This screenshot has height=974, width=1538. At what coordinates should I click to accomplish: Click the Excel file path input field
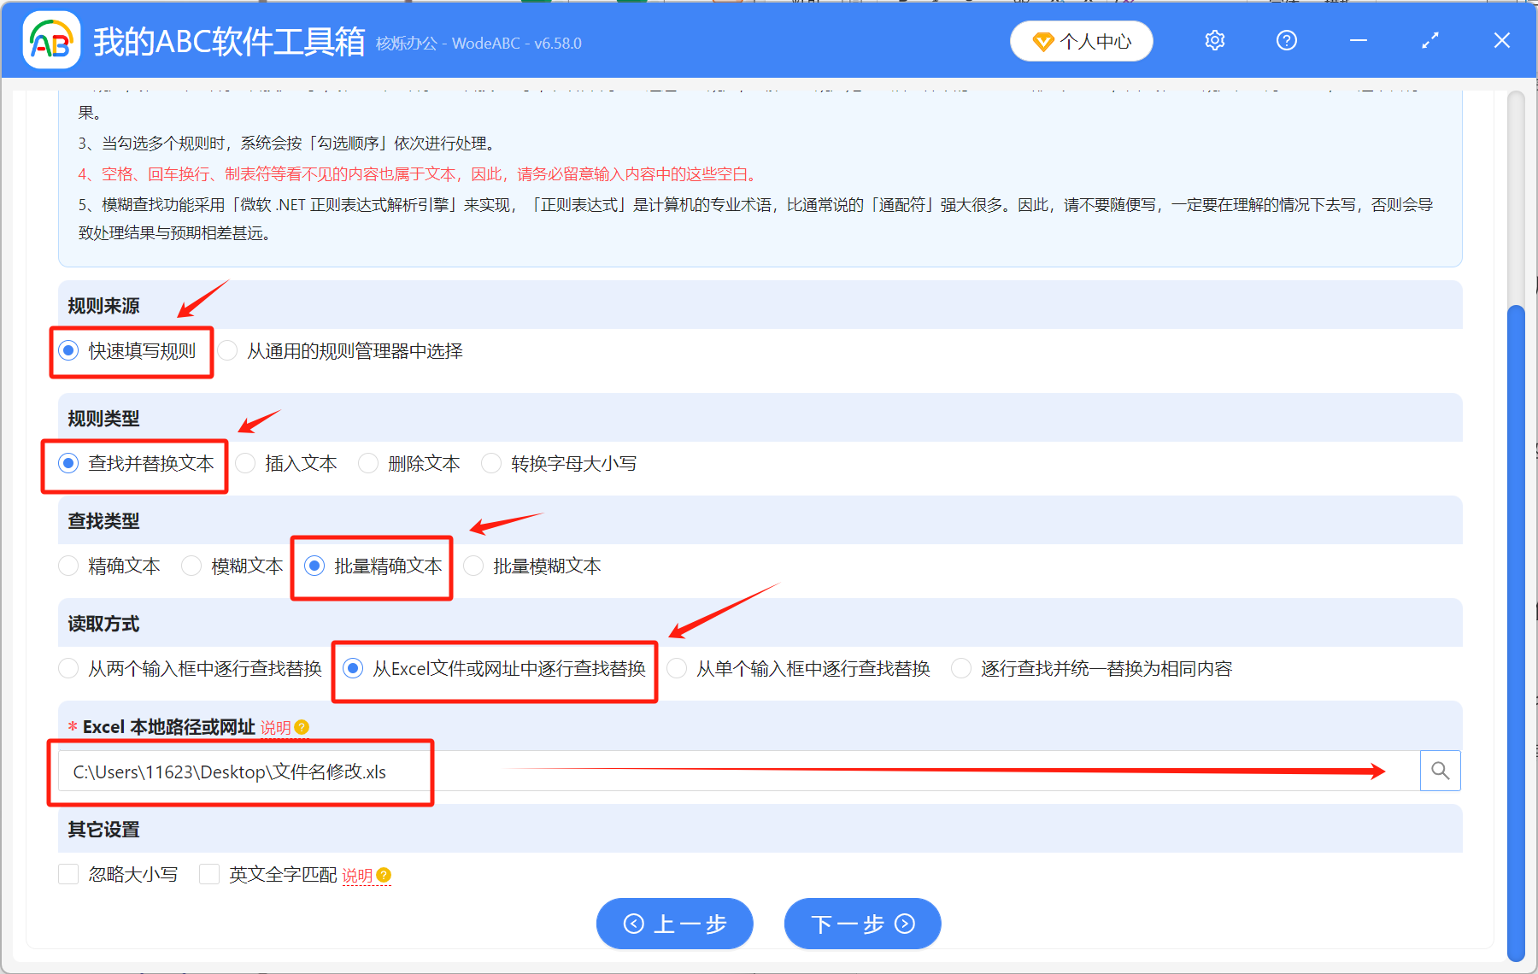pos(513,770)
